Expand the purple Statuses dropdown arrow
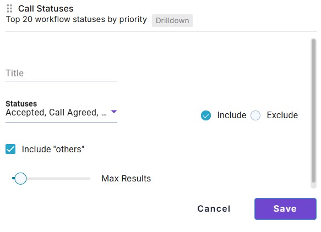321x232 pixels. (x=114, y=112)
